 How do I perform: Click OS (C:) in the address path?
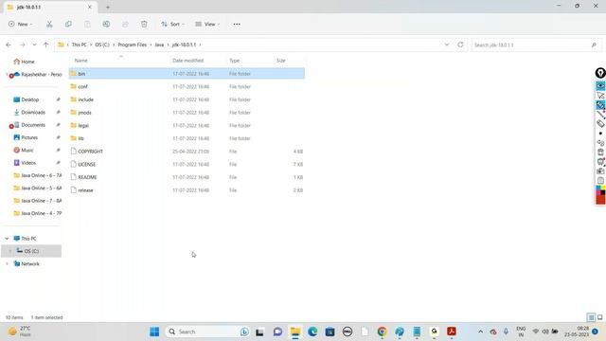[102, 45]
